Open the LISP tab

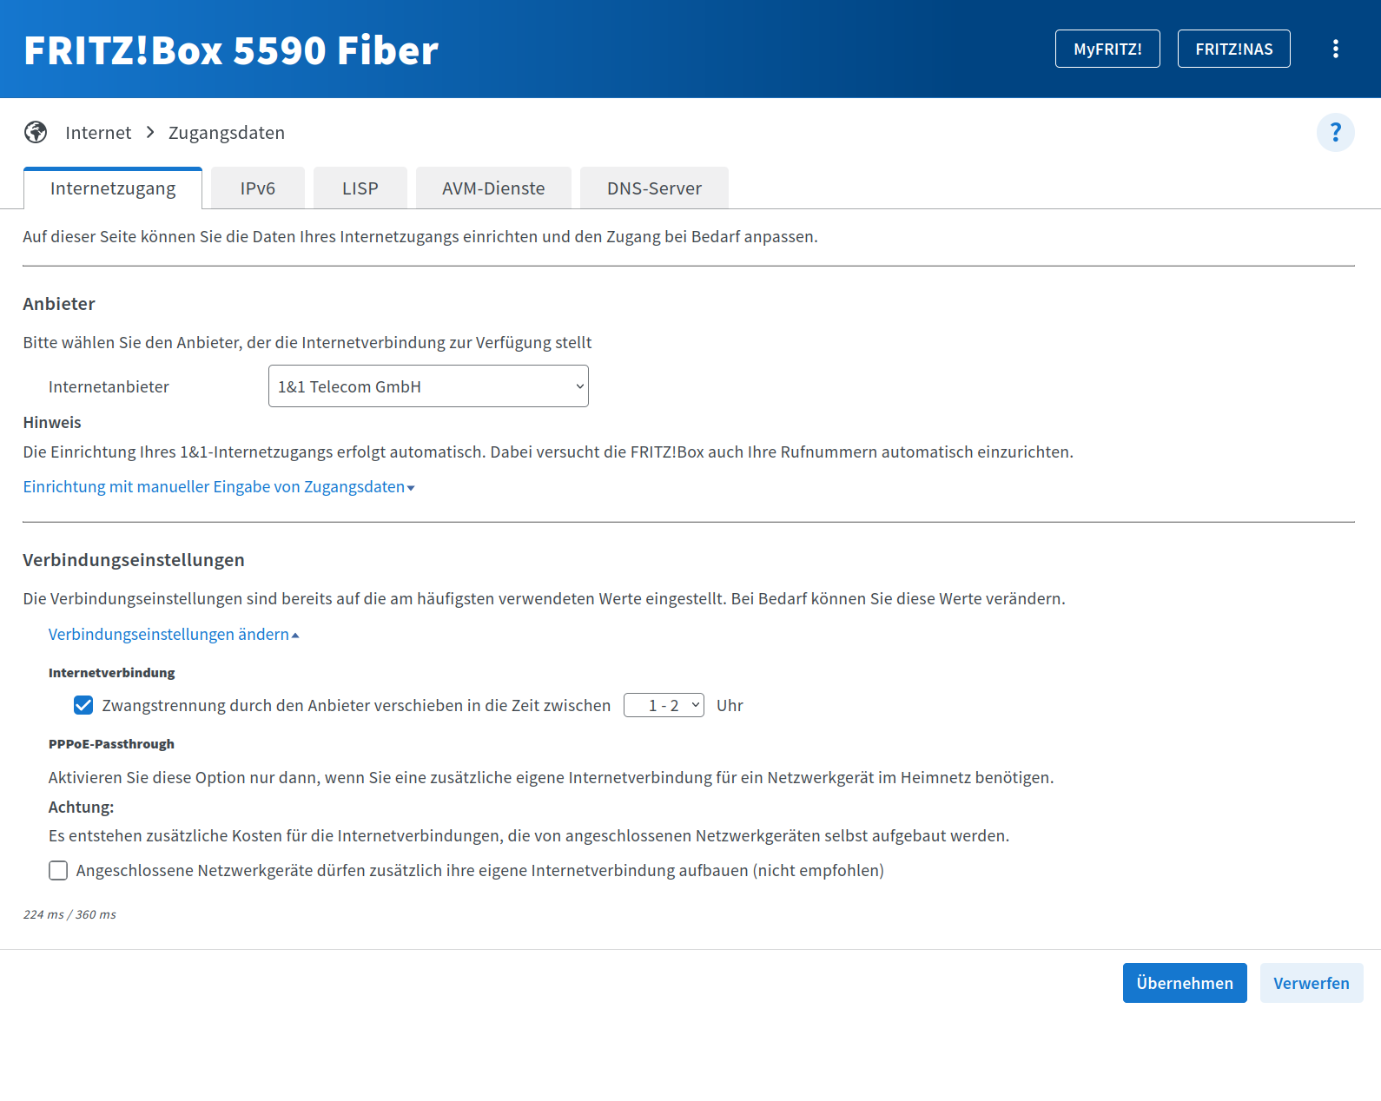pyautogui.click(x=360, y=188)
